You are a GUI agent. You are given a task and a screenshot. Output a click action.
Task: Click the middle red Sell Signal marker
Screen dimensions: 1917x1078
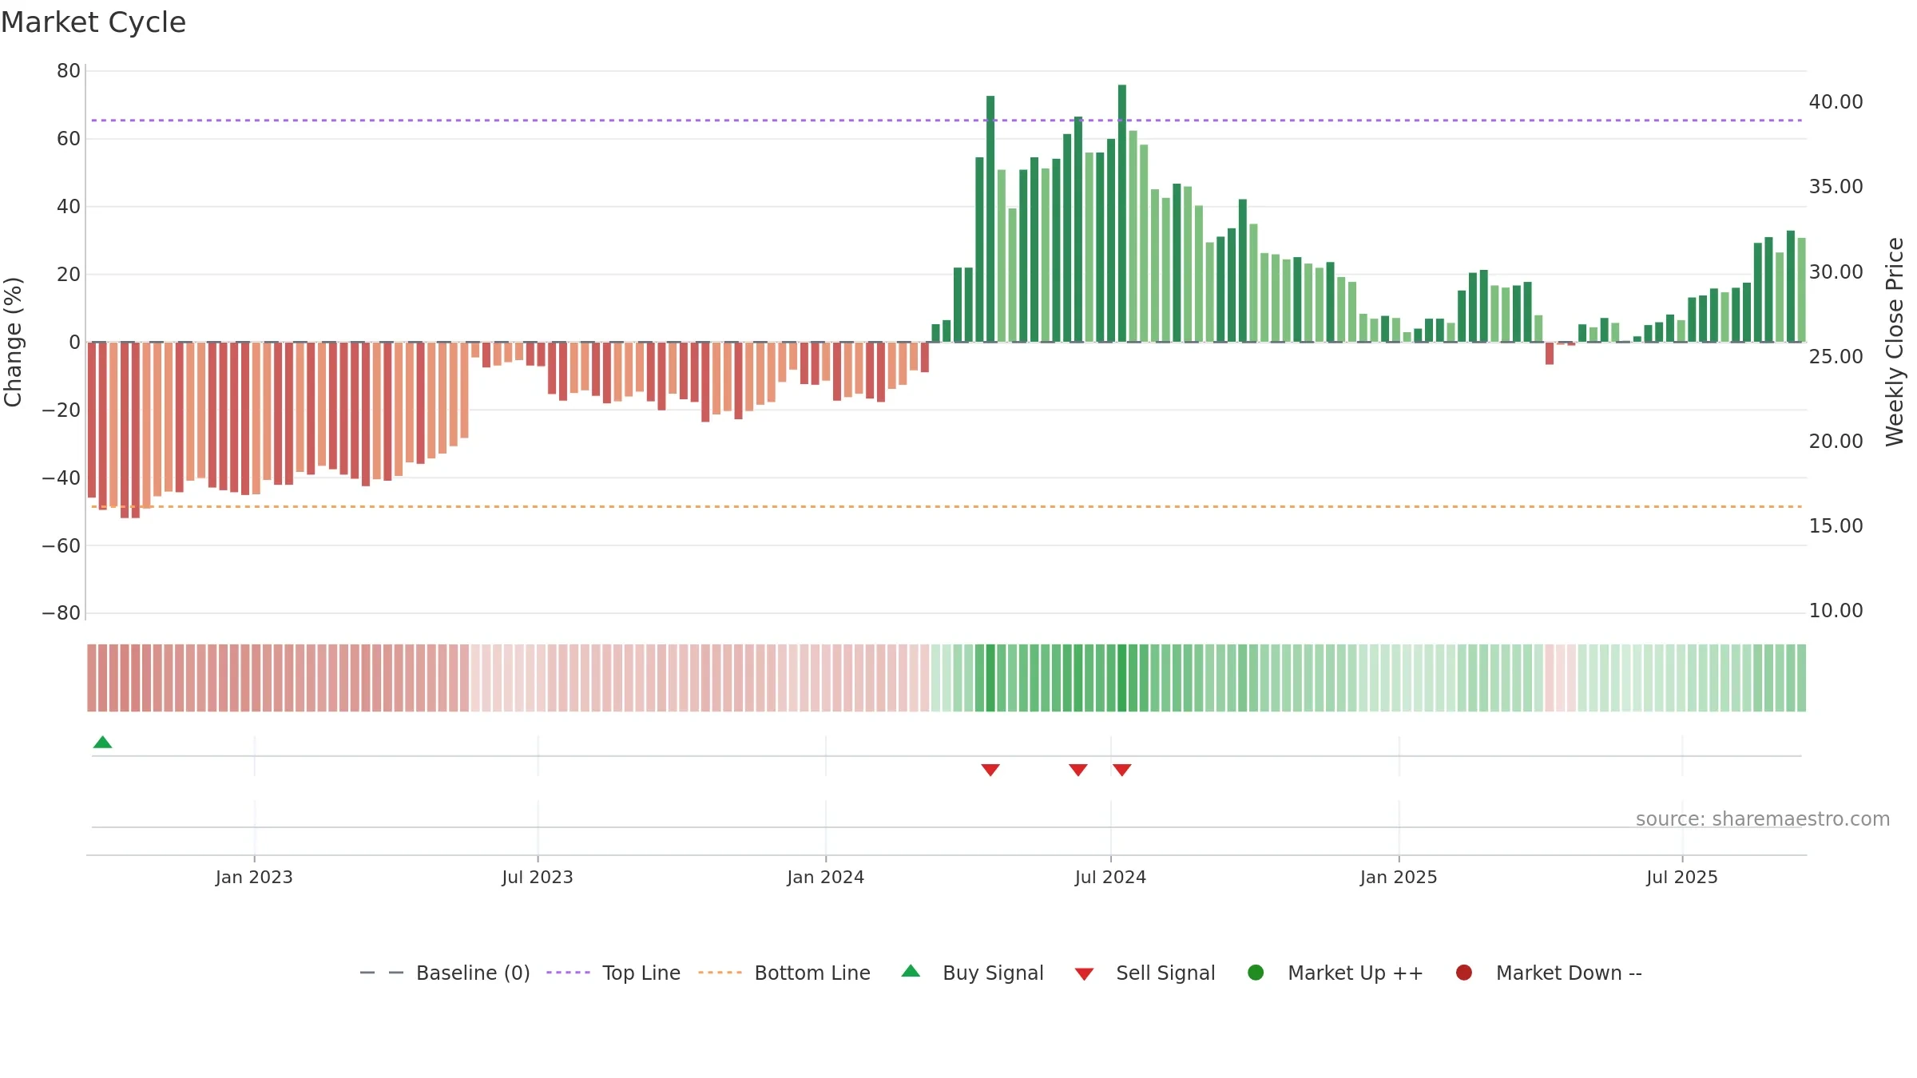pyautogui.click(x=1078, y=770)
